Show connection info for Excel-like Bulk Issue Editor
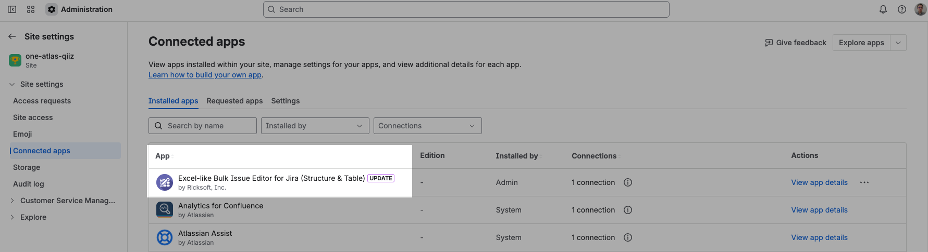Image resolution: width=928 pixels, height=252 pixels. pos(628,182)
